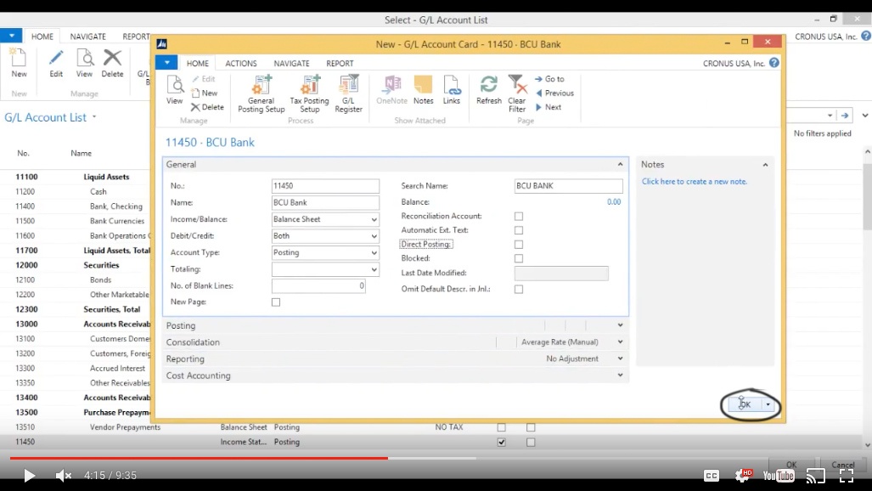Toggle closed captions
Viewport: 872px width, 491px height.
[x=712, y=476]
